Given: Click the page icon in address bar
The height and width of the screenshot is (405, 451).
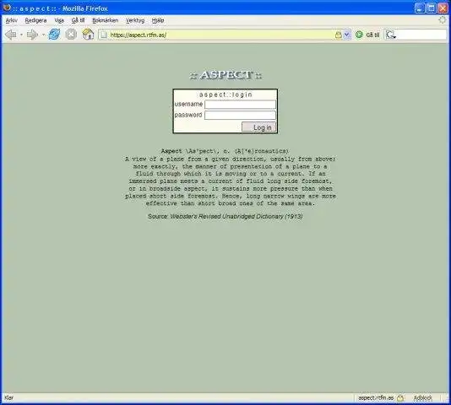Looking at the screenshot, I should tap(104, 35).
